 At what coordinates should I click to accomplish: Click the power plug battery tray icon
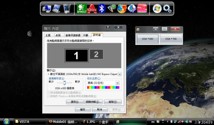(x=187, y=121)
